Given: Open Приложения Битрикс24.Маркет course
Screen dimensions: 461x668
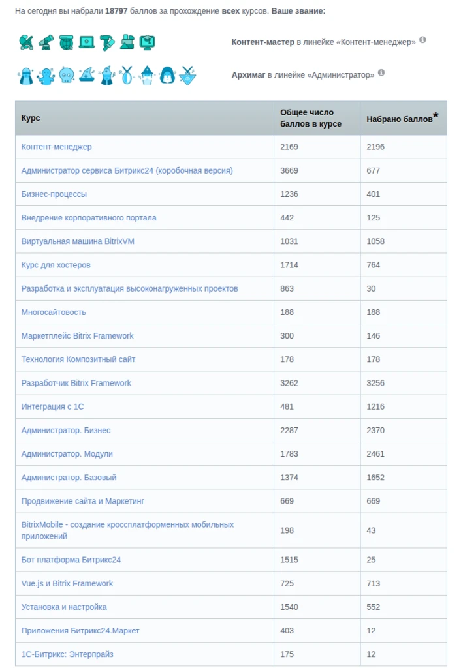Looking at the screenshot, I should click(80, 631).
